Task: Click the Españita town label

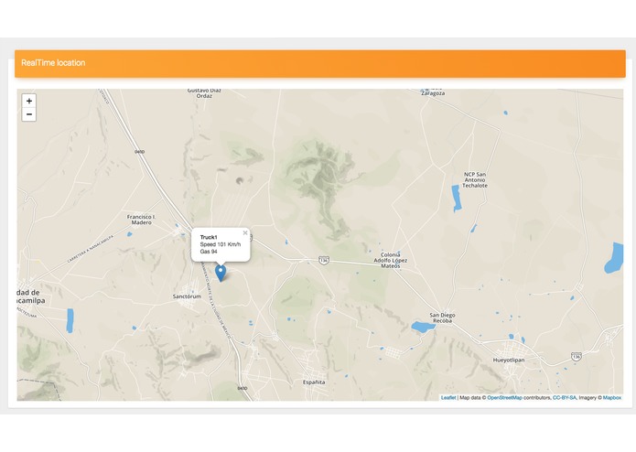Action: pyautogui.click(x=314, y=382)
